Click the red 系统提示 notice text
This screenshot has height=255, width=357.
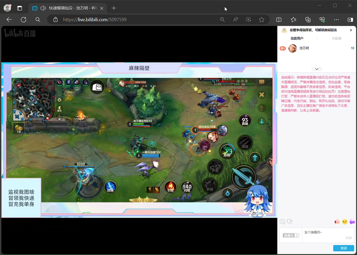pyautogui.click(x=316, y=94)
